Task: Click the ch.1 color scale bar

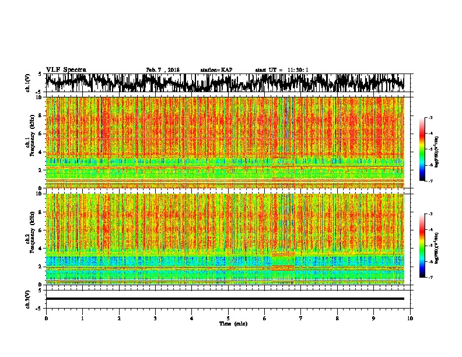Action: coord(422,149)
